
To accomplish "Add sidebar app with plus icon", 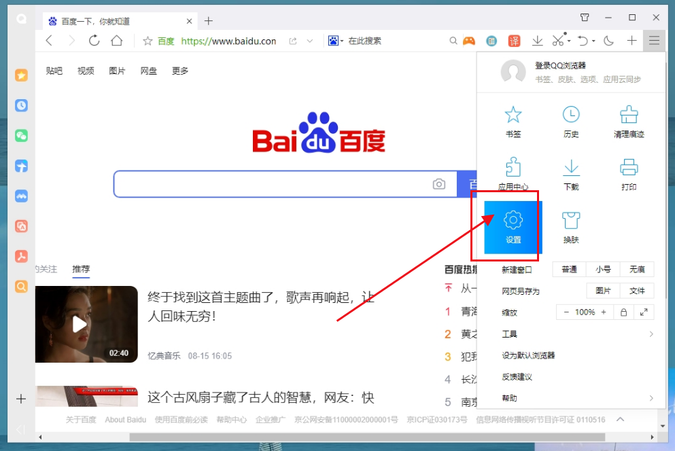I will 21,399.
